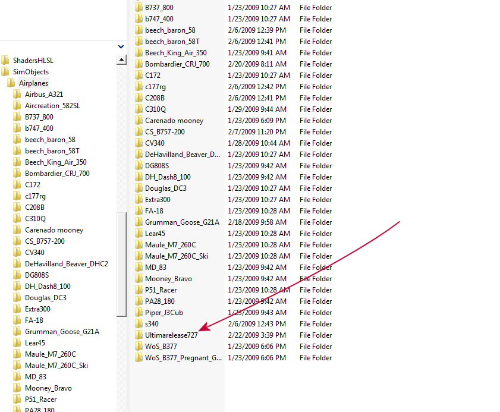The height and width of the screenshot is (412, 500).
Task: Select Maule_M7_260C_Ski in the folder tree
Action: [56, 365]
